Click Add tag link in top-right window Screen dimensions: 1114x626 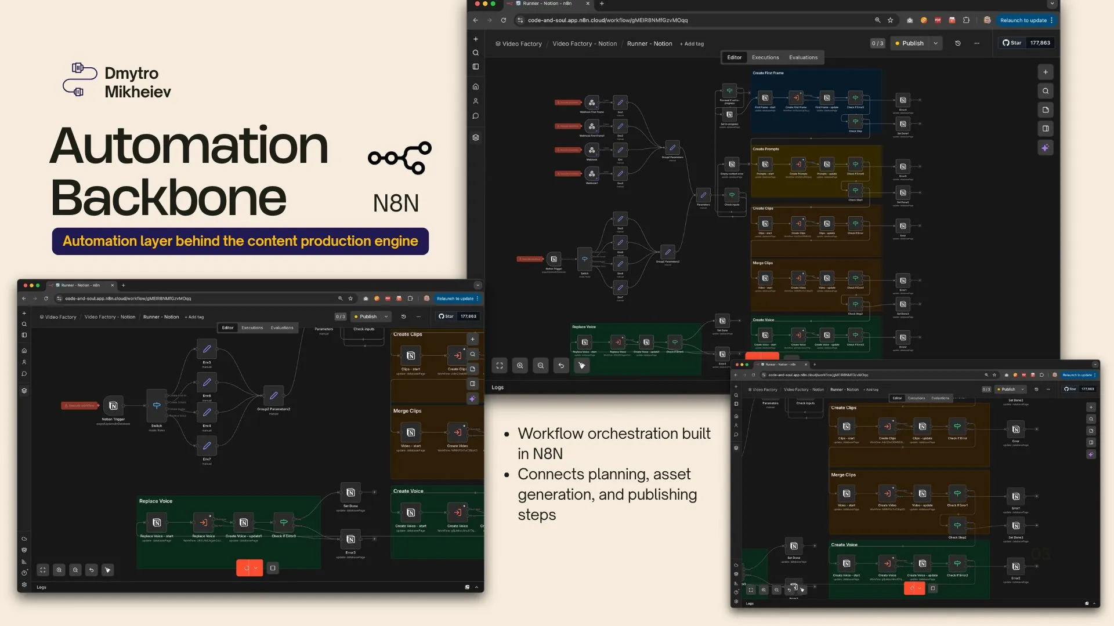tap(692, 44)
